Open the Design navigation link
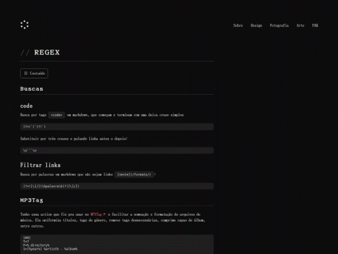Image resolution: width=338 pixels, height=254 pixels. [256, 26]
